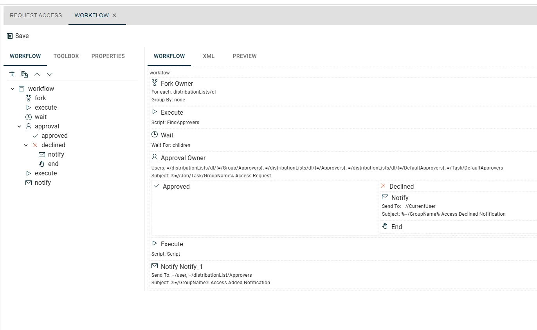Switch to the REQUEST ACCESS tab
Viewport: 537px width, 330px height.
pyautogui.click(x=36, y=15)
